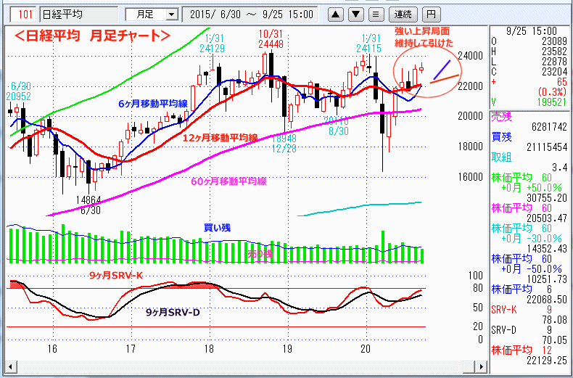Click the 9ヶ月SRV-D label

(173, 313)
